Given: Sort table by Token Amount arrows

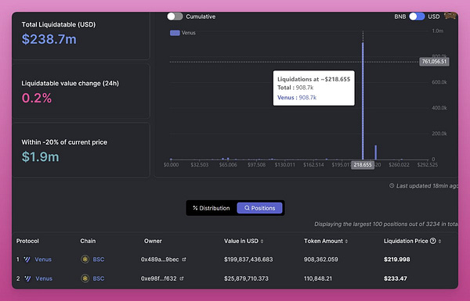Looking at the screenshot, I should point(346,241).
